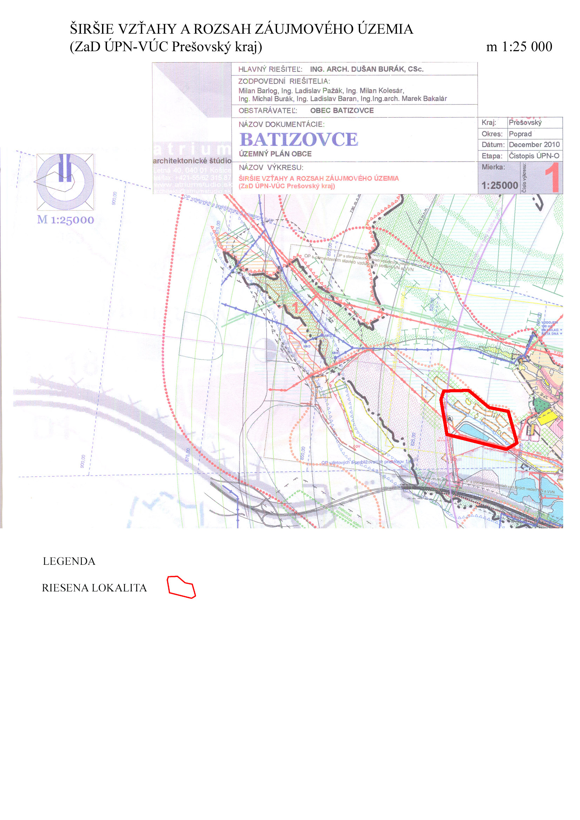Click the 'RIESENA LOKALITA' legend label
The image size is (580, 820).
(94, 588)
